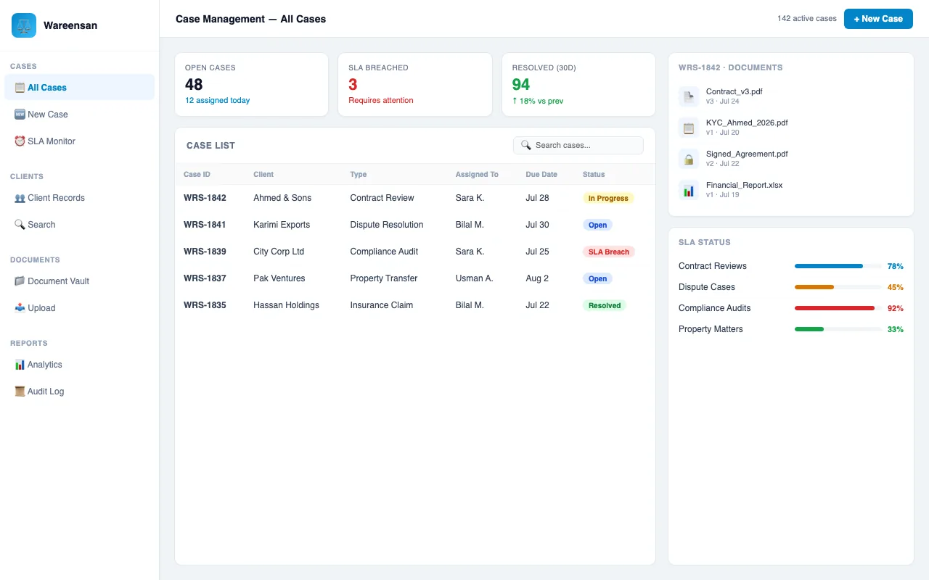The height and width of the screenshot is (580, 929).
Task: Click the Audit Log scroll icon
Action: pos(20,391)
